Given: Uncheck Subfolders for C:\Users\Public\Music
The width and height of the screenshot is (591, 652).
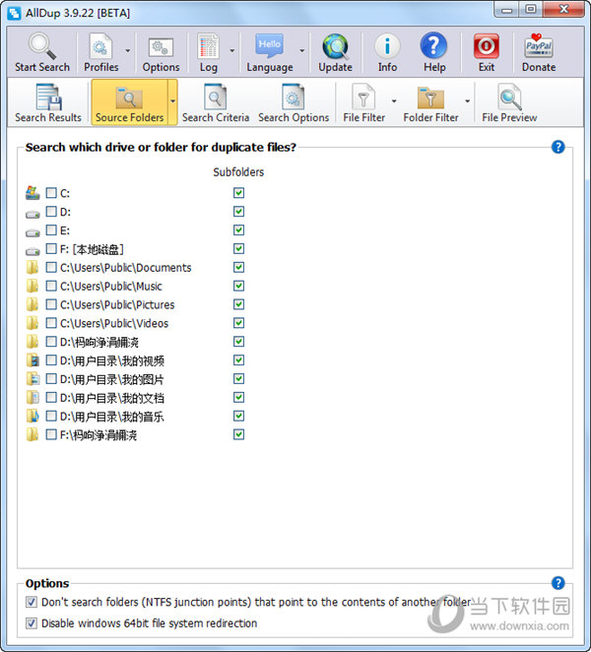Looking at the screenshot, I should click(x=238, y=286).
